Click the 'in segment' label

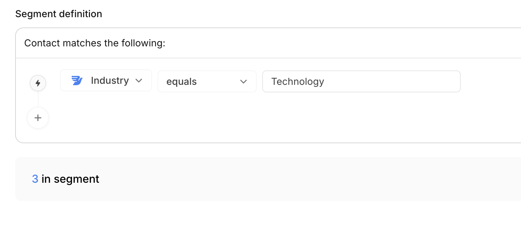coord(70,179)
